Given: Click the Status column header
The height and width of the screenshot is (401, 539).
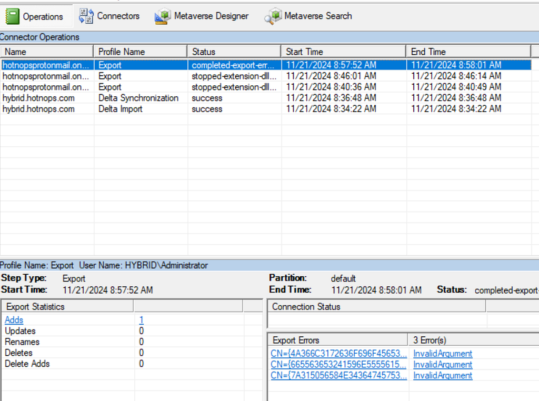Looking at the screenshot, I should click(234, 52).
